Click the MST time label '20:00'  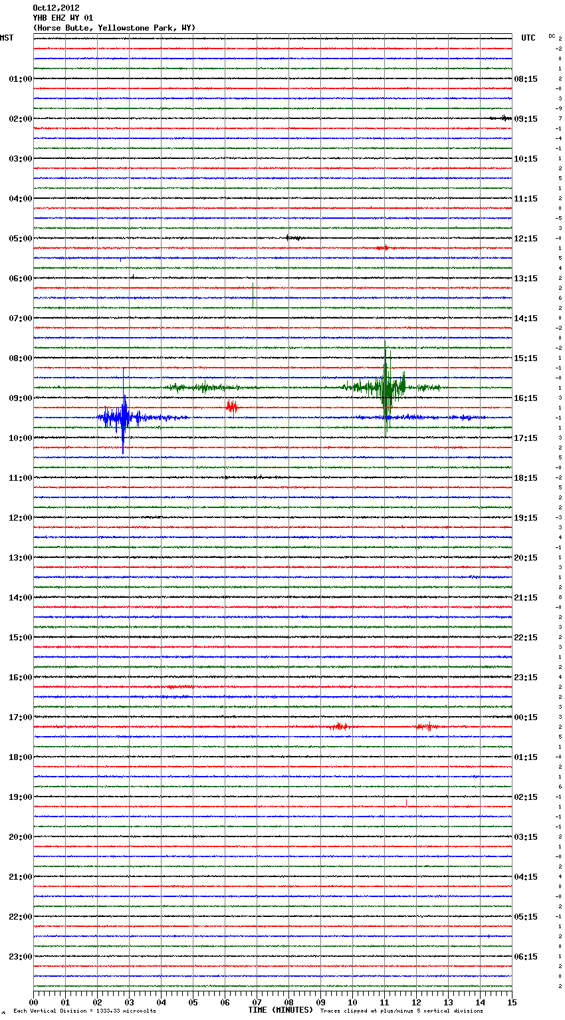pyautogui.click(x=21, y=837)
